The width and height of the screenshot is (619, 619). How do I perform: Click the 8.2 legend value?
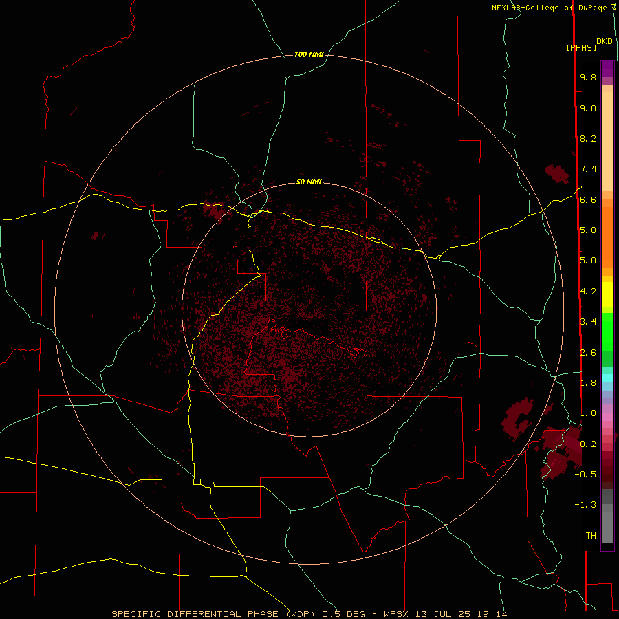pyautogui.click(x=588, y=139)
